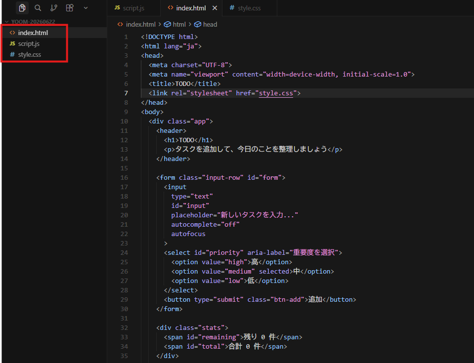Viewport: 474px width, 363px height.
Task: Click the autofocus attribute
Action: (x=188, y=234)
